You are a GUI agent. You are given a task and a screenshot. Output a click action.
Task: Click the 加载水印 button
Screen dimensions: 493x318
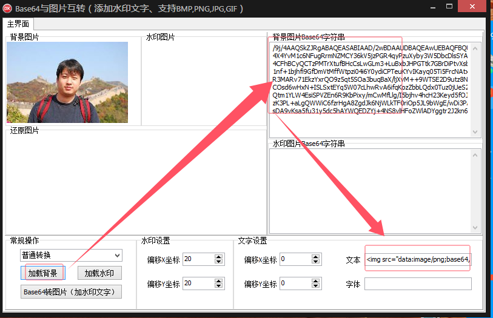point(99,273)
